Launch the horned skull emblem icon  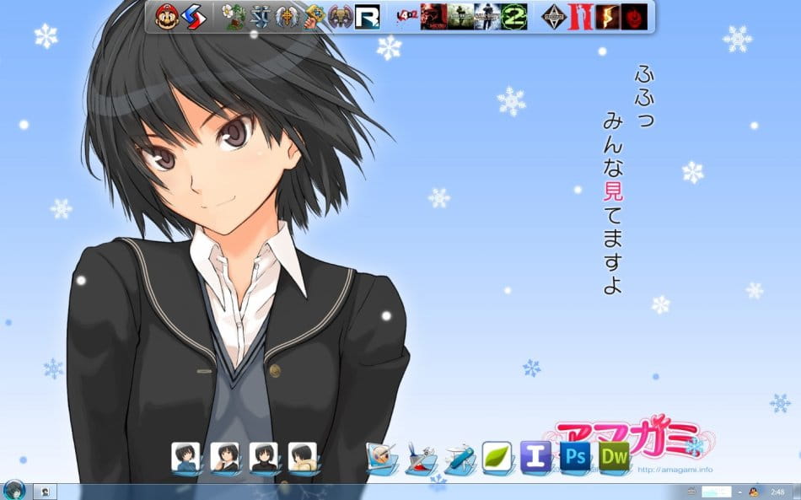click(341, 17)
